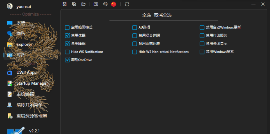Close the application window
The image size is (270, 134).
coord(263,4)
